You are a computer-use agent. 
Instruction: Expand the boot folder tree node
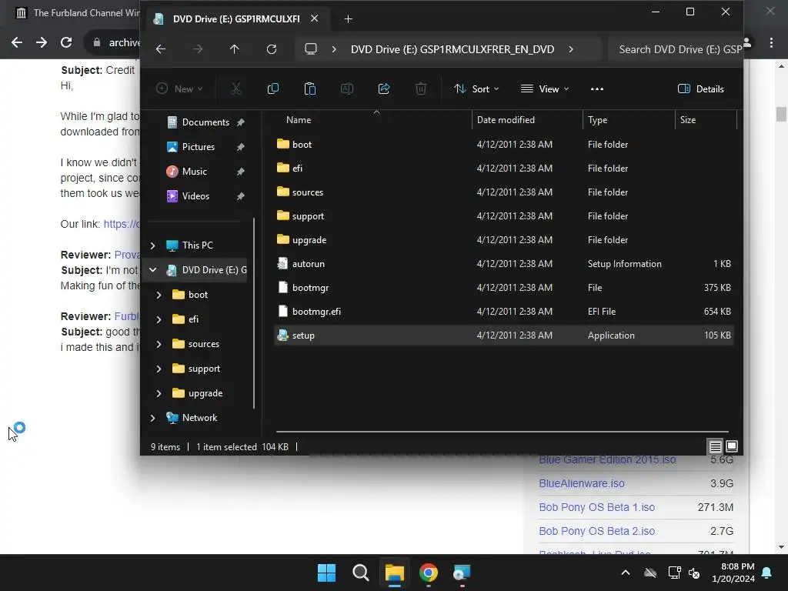click(159, 295)
